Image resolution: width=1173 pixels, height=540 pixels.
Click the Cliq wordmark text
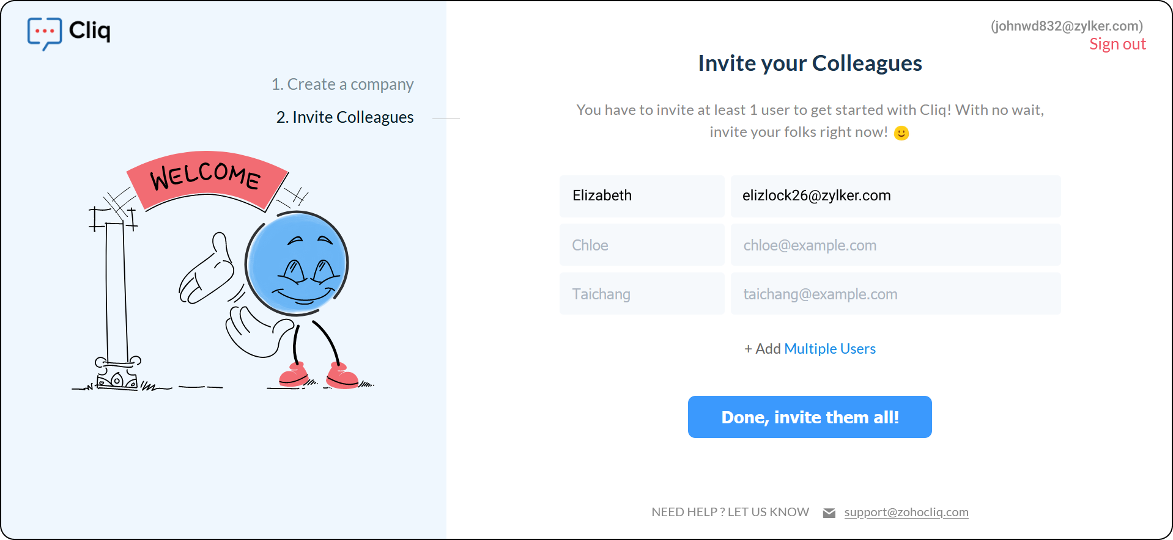[x=89, y=30]
